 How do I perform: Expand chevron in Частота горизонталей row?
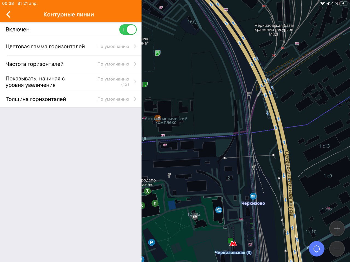tap(135, 64)
